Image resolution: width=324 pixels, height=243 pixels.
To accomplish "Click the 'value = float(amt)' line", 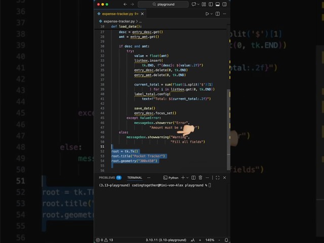I will tap(151, 56).
